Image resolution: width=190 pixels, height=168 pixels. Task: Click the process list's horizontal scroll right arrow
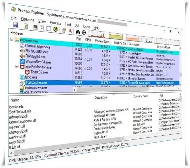[x=178, y=88]
